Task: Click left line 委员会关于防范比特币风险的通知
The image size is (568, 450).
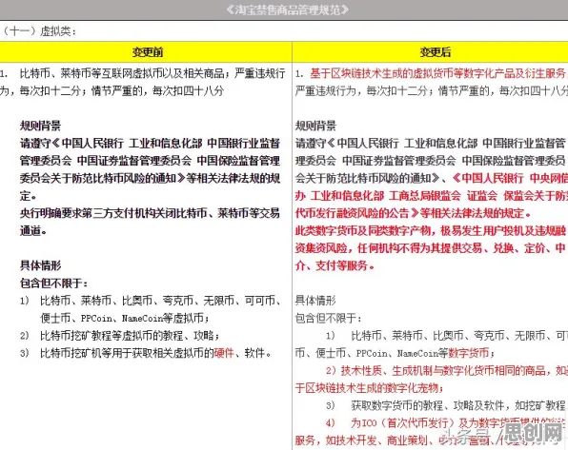Action: [x=150, y=178]
